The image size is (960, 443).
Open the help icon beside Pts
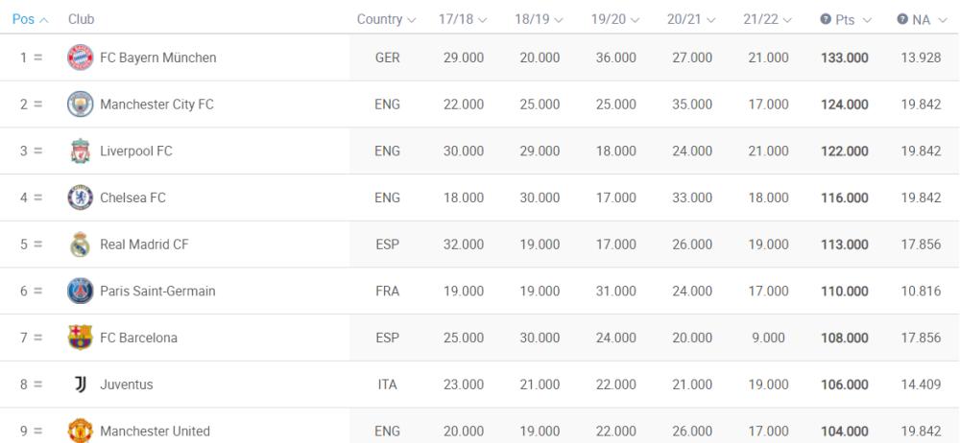[826, 19]
